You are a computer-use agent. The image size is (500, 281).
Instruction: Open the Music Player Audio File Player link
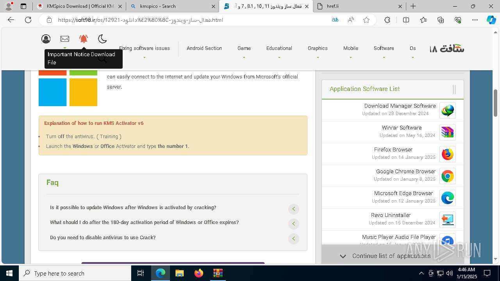(399, 237)
